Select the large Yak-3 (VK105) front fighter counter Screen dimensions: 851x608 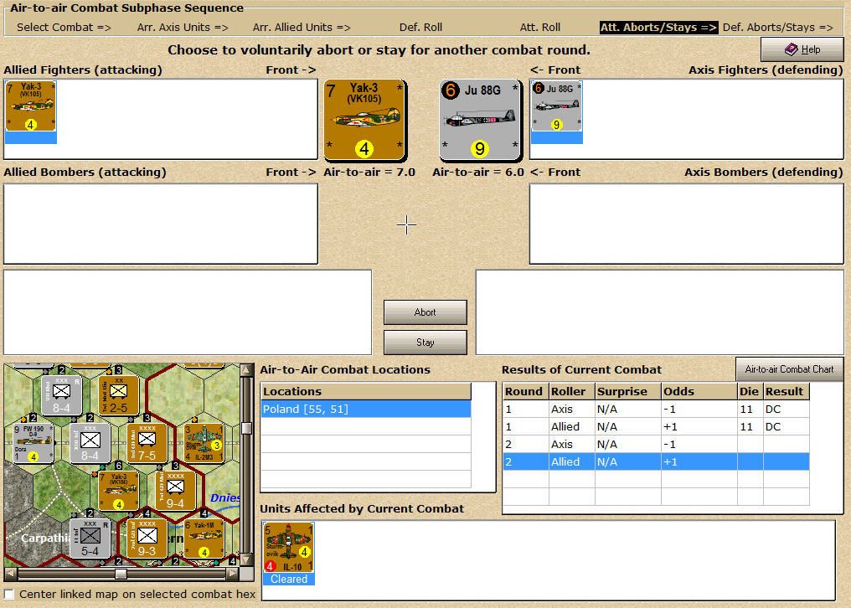click(x=364, y=120)
